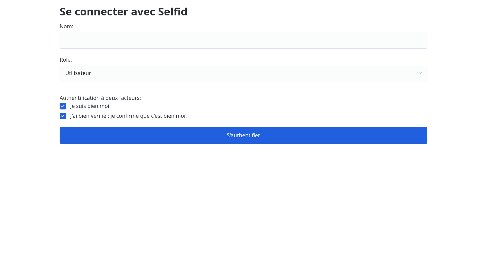Image resolution: width=487 pixels, height=273 pixels.
Task: Uncheck the "Je suis bien moi." checkbox
Action: pos(63,106)
